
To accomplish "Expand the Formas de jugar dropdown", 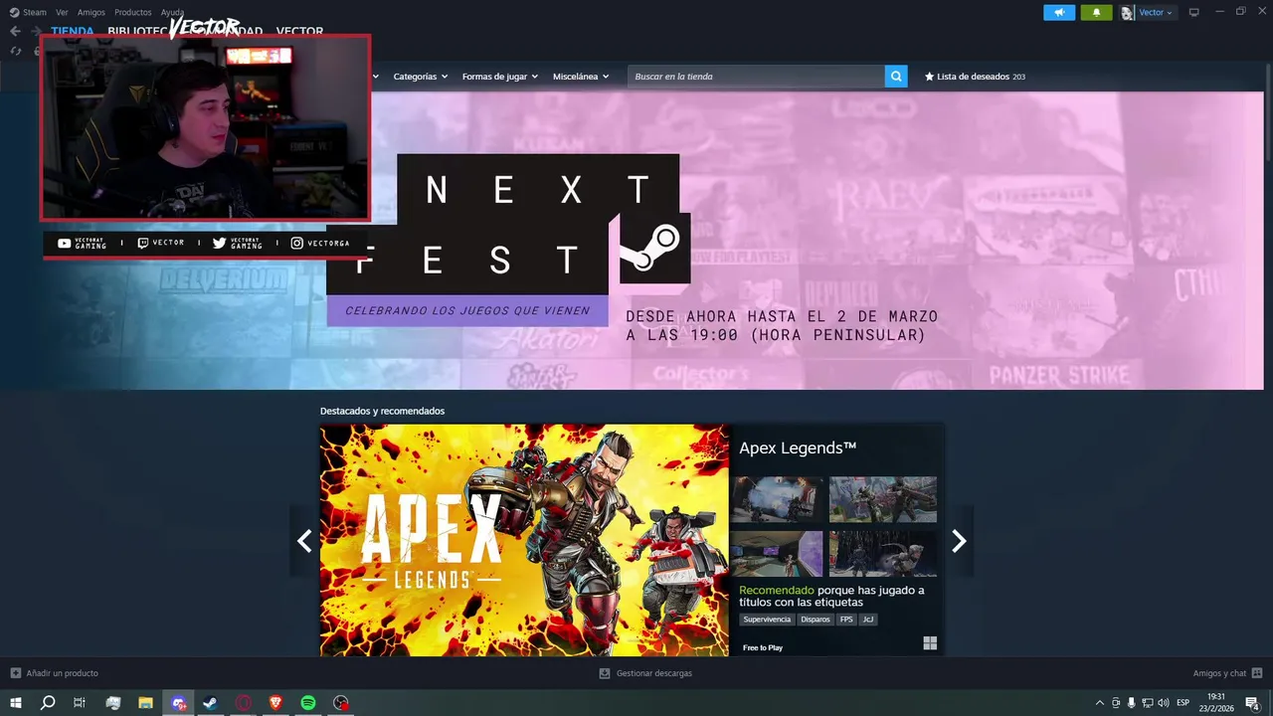I will [x=499, y=77].
